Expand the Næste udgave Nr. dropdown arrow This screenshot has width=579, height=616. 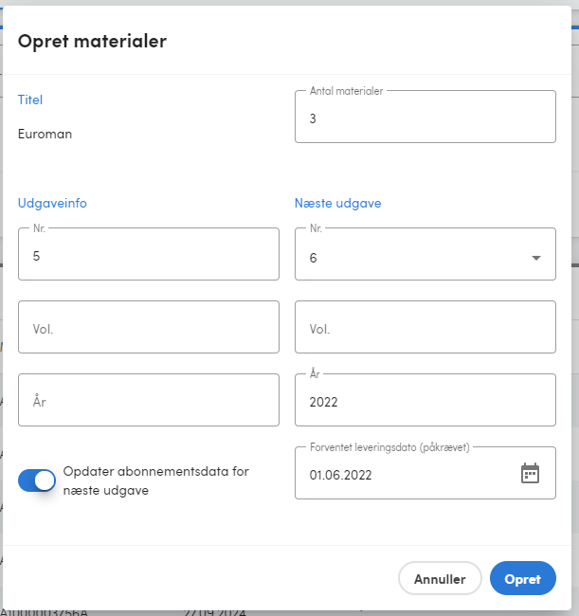[x=536, y=258]
